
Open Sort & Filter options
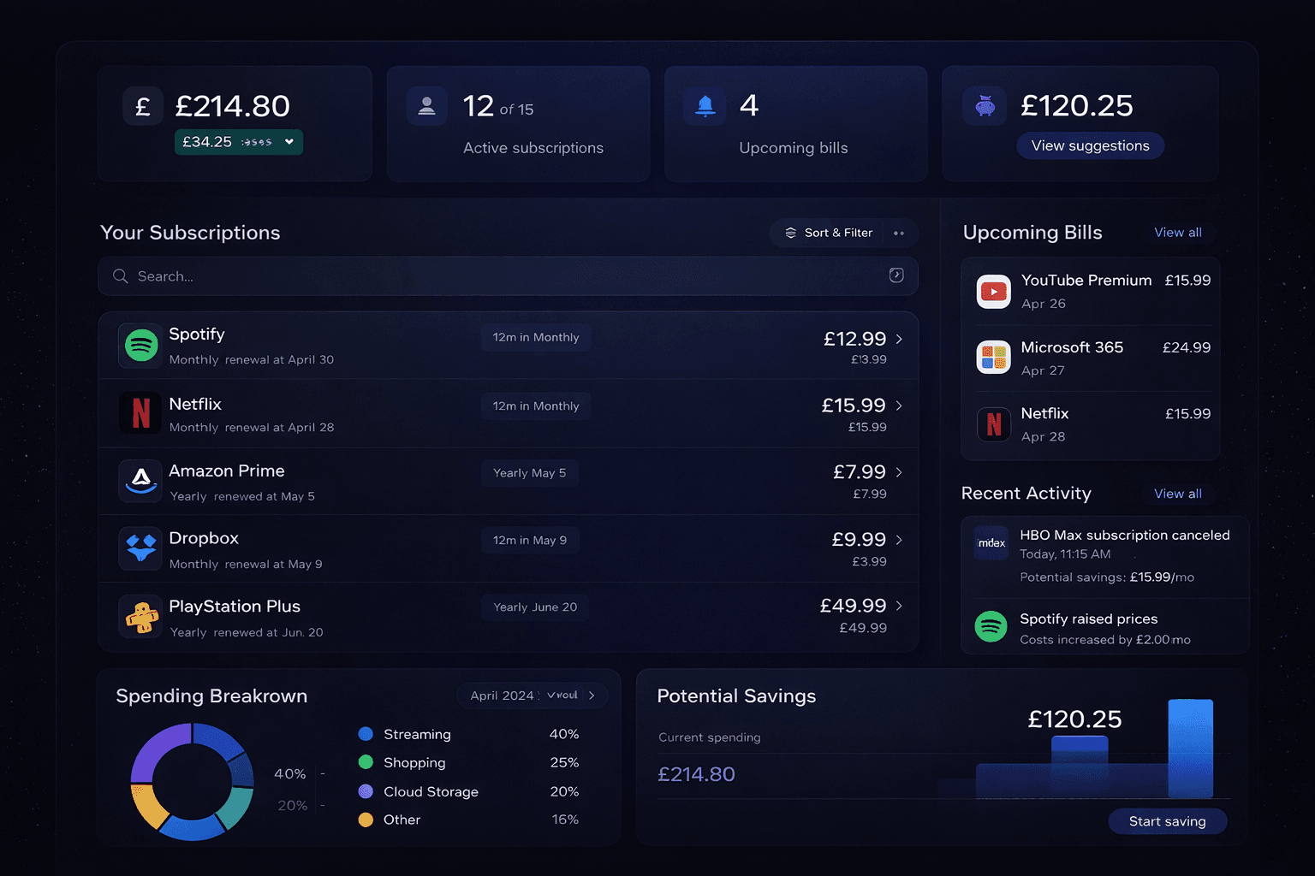[829, 233]
